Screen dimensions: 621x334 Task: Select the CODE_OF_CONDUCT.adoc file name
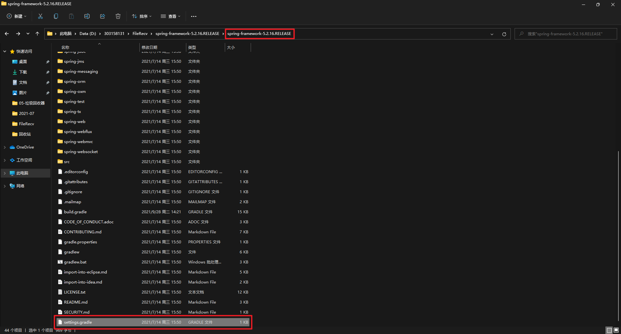pos(89,222)
